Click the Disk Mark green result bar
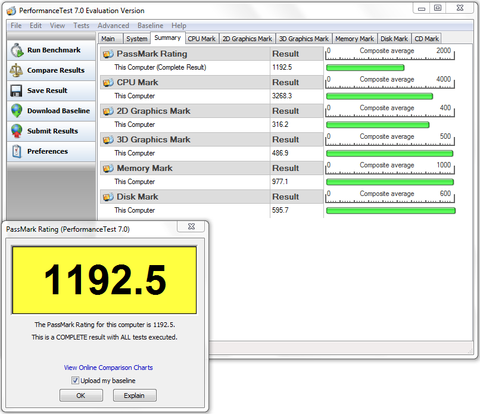 click(391, 211)
